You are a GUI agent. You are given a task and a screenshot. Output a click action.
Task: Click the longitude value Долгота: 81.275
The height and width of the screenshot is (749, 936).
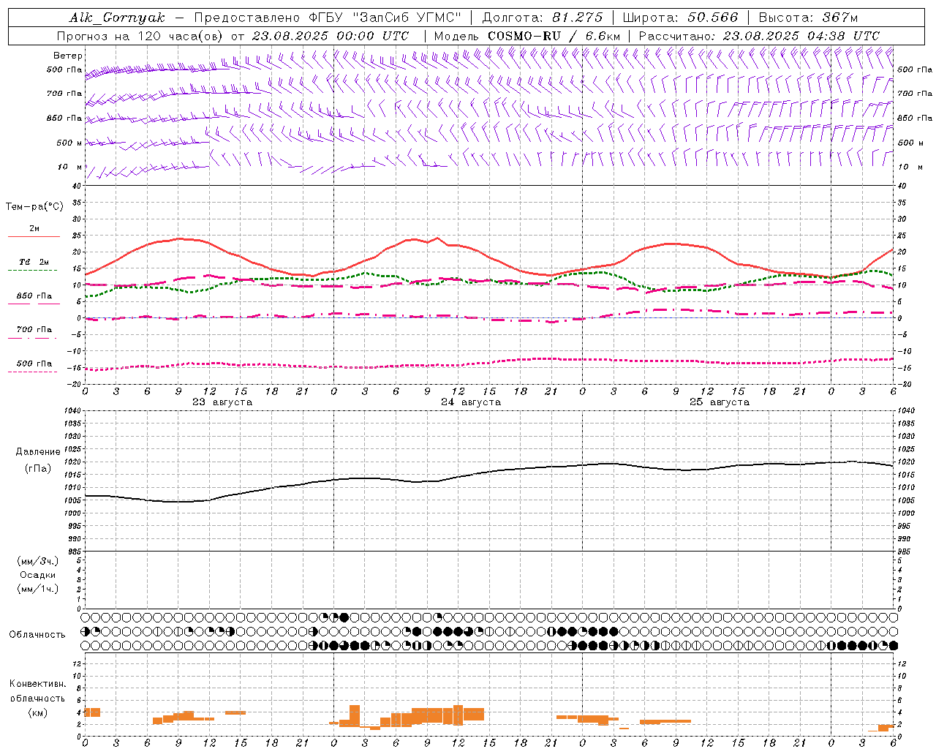[x=543, y=18]
